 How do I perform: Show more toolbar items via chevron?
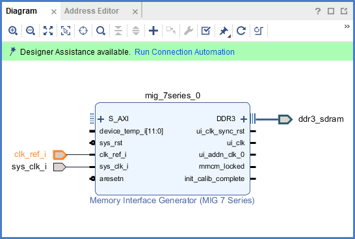[x=347, y=27]
